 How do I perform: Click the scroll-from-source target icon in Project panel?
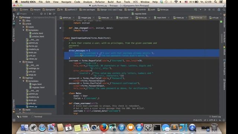tap(41, 14)
